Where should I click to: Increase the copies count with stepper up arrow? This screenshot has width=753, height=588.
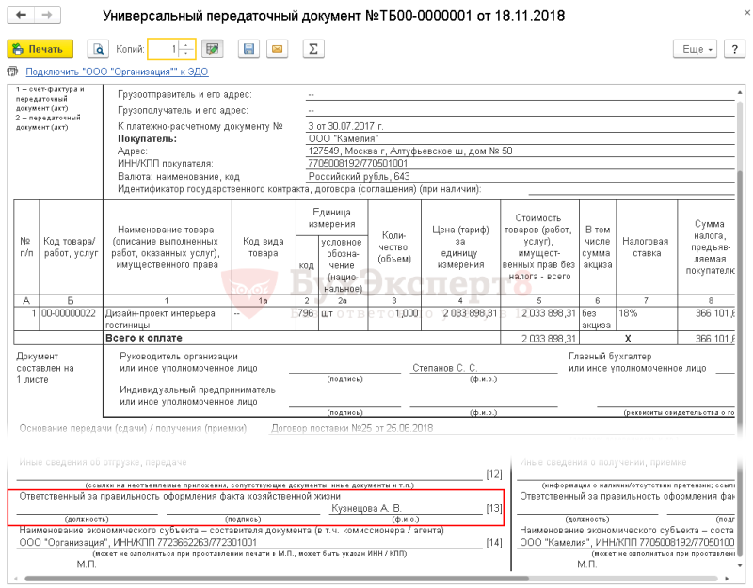[x=186, y=44]
